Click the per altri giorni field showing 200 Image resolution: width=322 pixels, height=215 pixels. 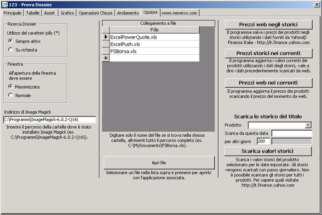(263, 141)
